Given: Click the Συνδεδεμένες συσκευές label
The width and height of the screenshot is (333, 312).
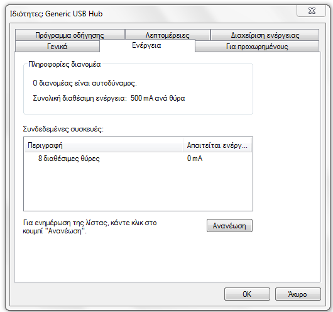Looking at the screenshot, I should click(63, 129).
